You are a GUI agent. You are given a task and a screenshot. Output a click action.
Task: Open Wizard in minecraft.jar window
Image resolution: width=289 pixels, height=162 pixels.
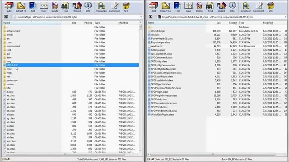(77, 7)
